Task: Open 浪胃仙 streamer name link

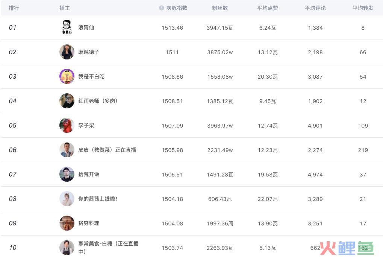Action: 86,27
